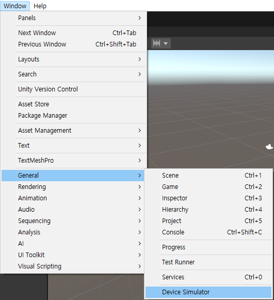Open the Help menu

[x=40, y=6]
